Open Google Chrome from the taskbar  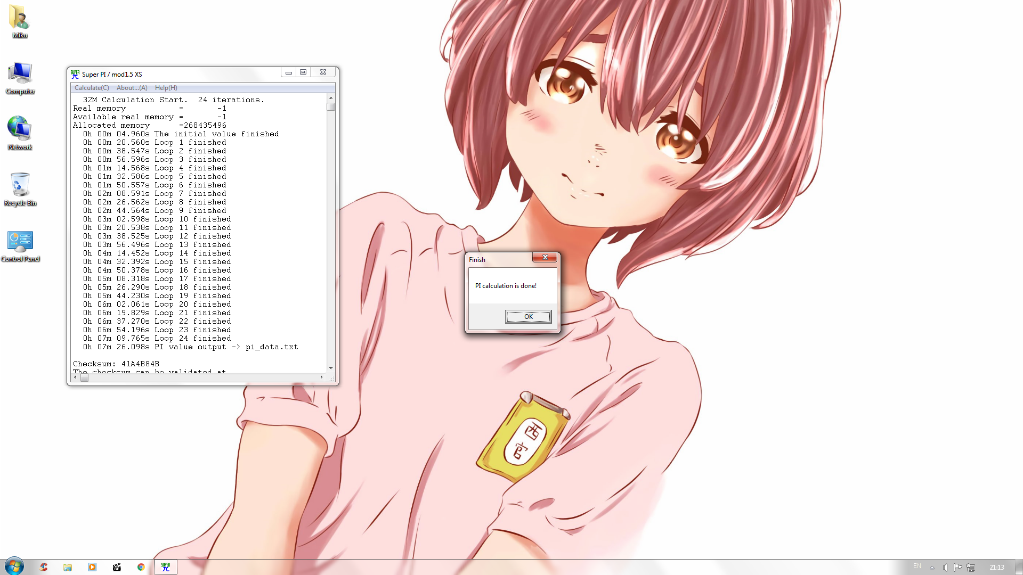pos(141,567)
